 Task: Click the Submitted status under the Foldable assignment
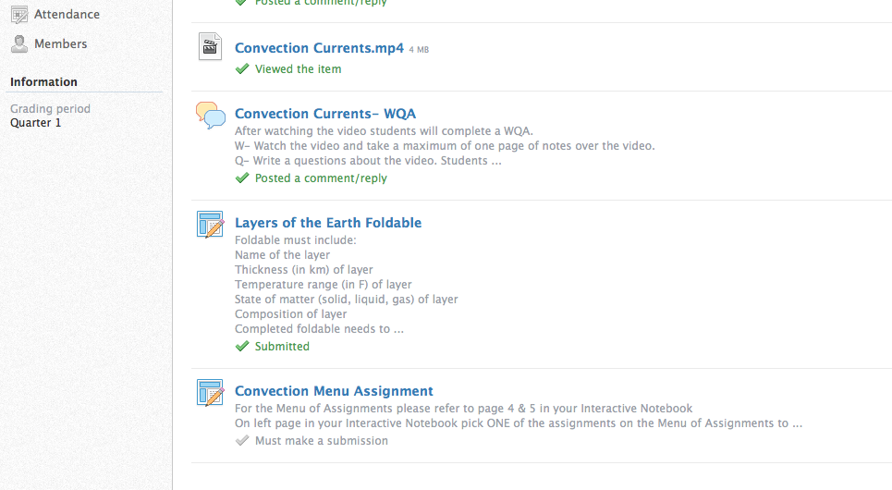282,346
